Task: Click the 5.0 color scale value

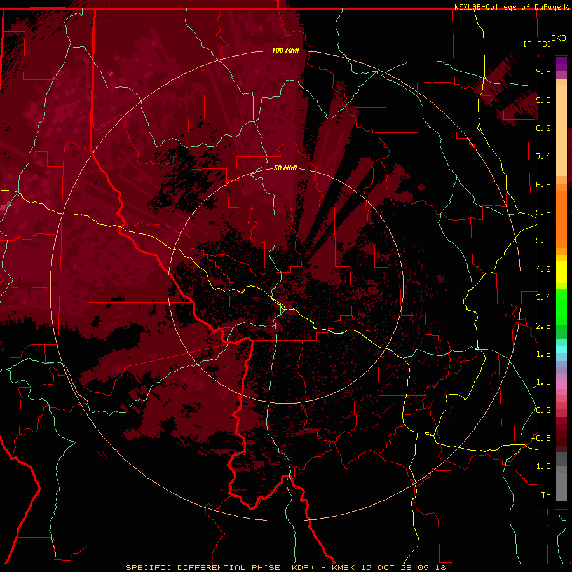Action: [x=543, y=241]
